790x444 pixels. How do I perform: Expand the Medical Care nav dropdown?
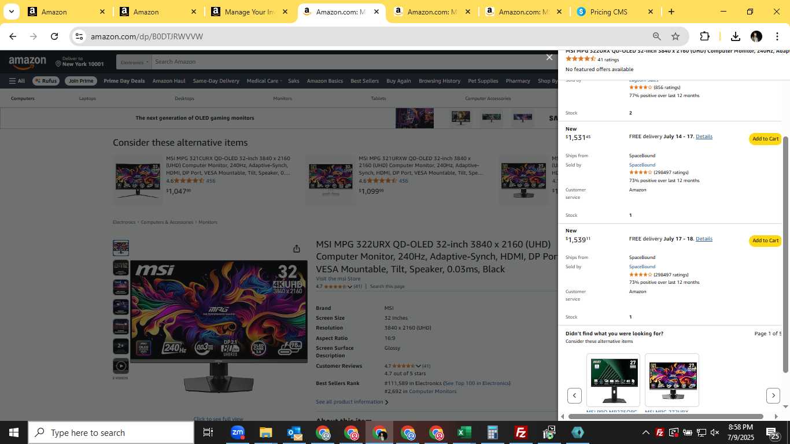264,81
